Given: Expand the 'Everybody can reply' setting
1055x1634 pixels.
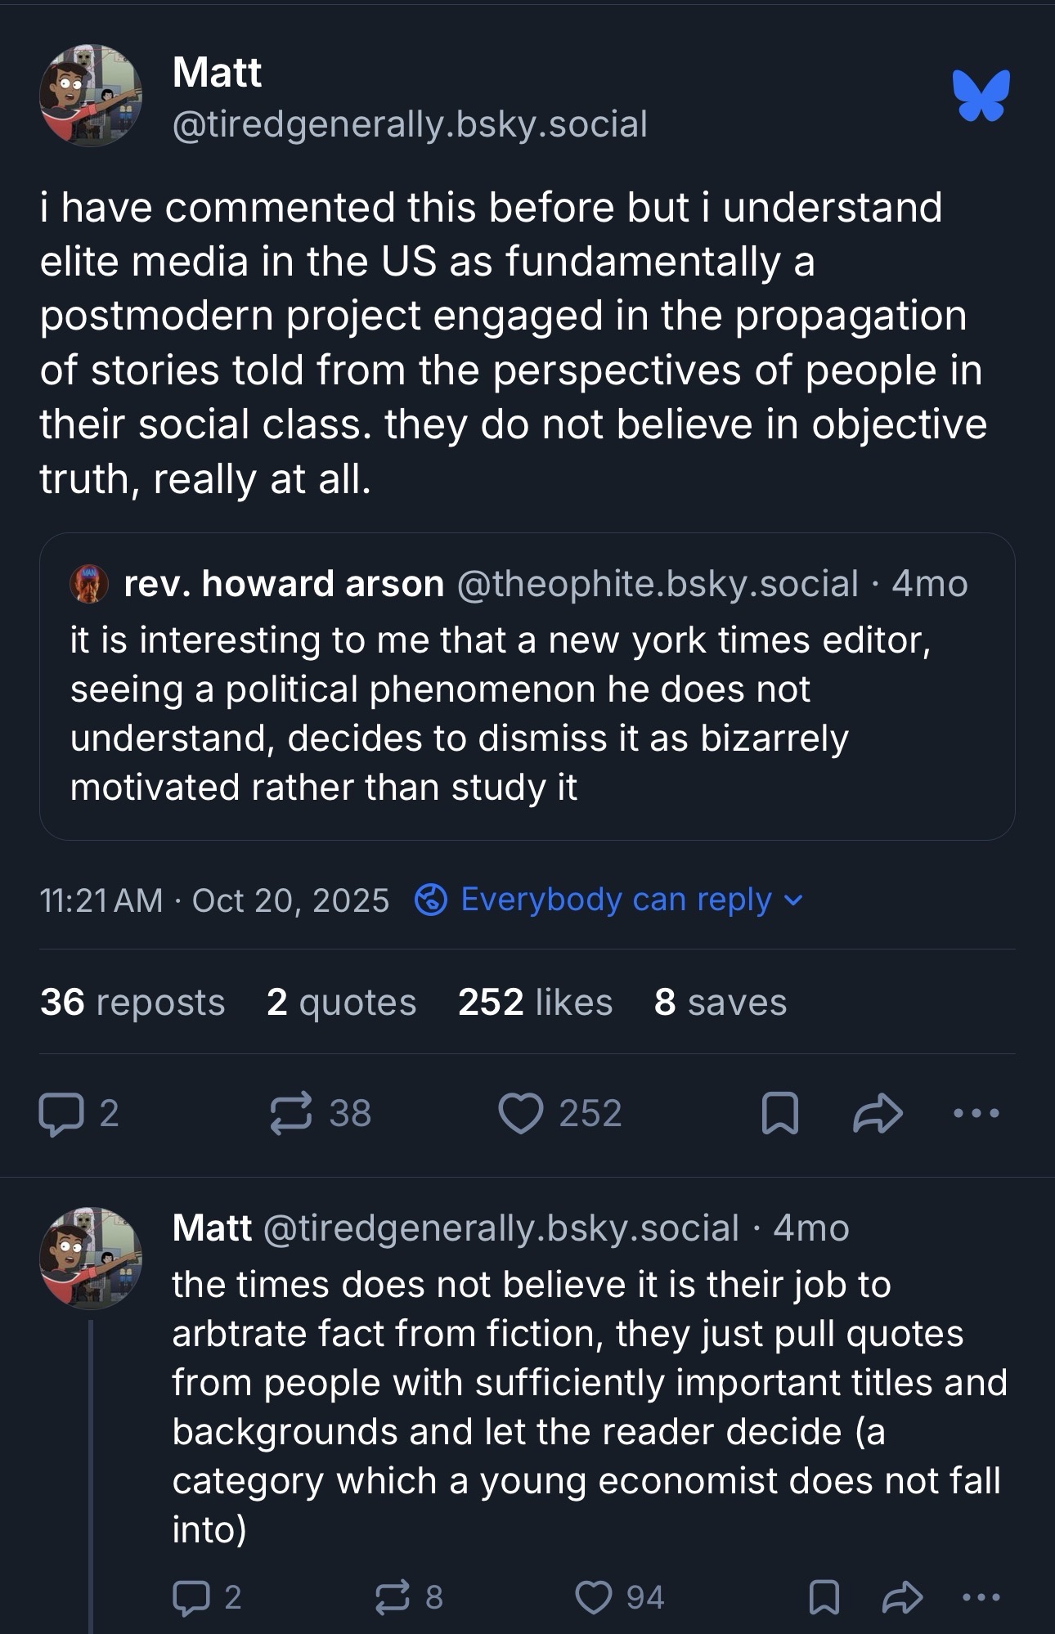Looking at the screenshot, I should point(609,900).
